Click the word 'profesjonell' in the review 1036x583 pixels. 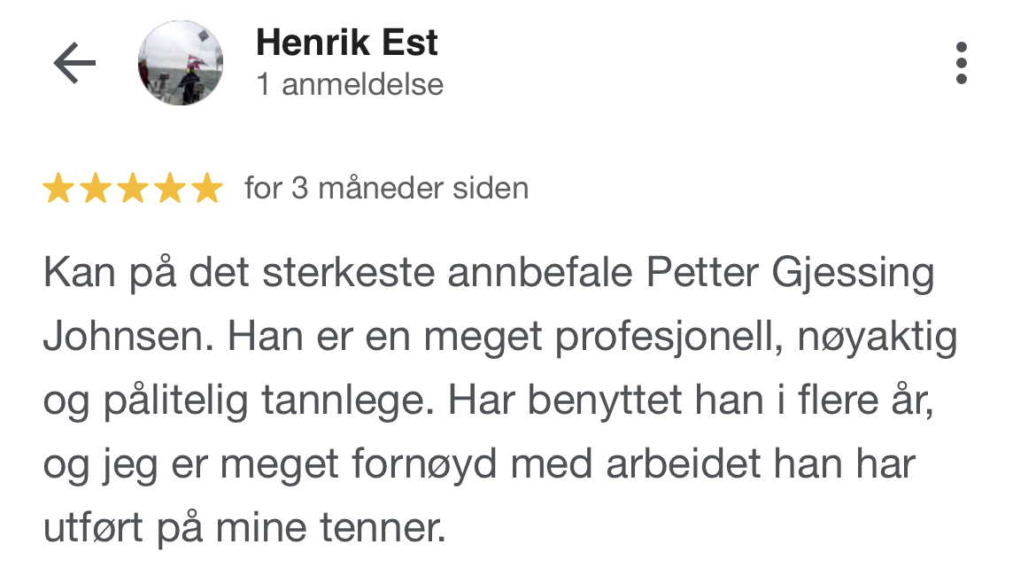[x=669, y=337]
